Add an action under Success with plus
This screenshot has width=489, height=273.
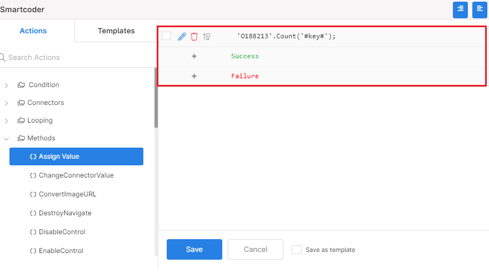coord(194,56)
